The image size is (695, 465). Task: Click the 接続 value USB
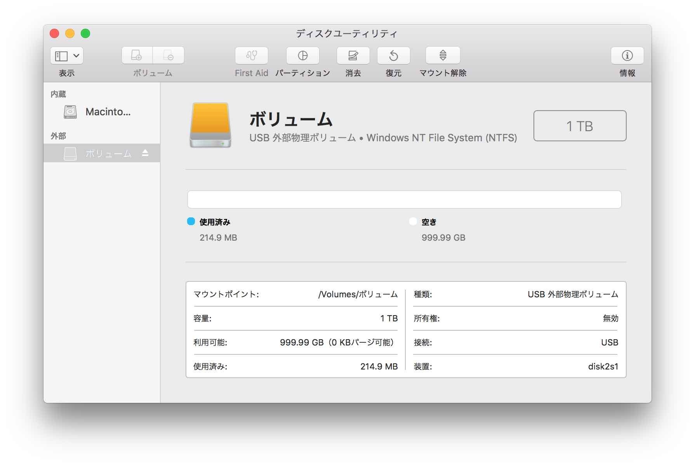(x=610, y=342)
